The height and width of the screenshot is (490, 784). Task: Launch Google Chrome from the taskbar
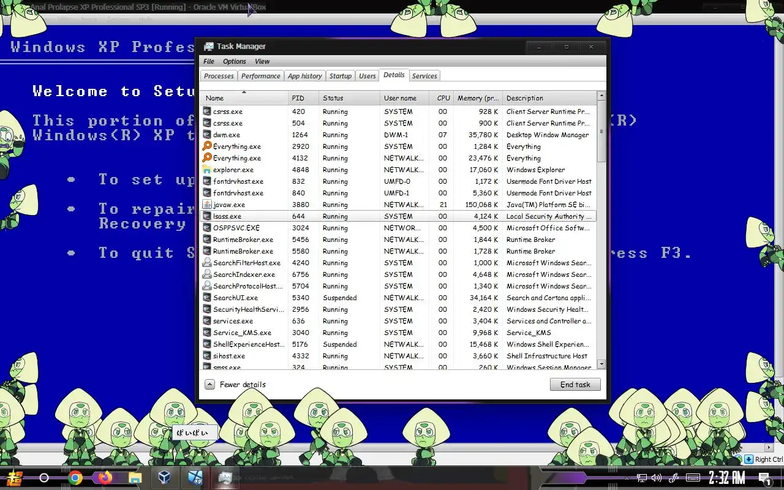point(75,478)
